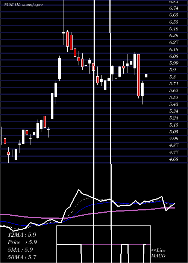This screenshot has width=188, height=263.
Task: Click the 'Price : 5.9' reading
Action: click(22, 242)
